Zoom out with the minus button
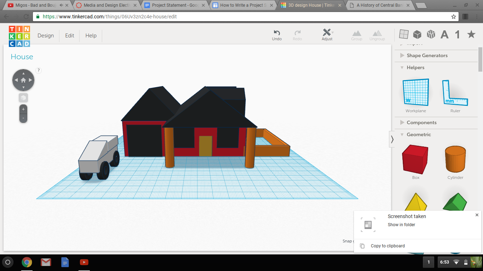This screenshot has width=483, height=271. tap(23, 118)
